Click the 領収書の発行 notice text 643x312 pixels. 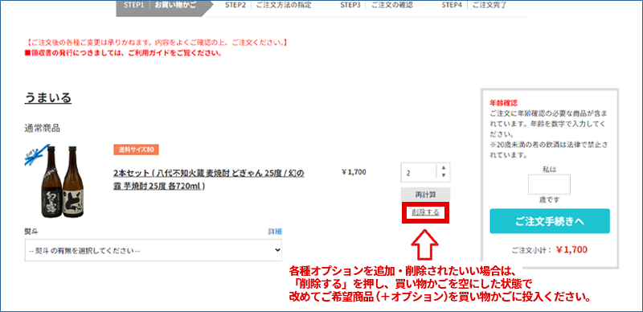pos(124,53)
